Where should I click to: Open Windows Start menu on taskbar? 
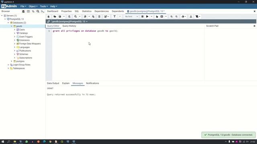[x=3, y=142]
